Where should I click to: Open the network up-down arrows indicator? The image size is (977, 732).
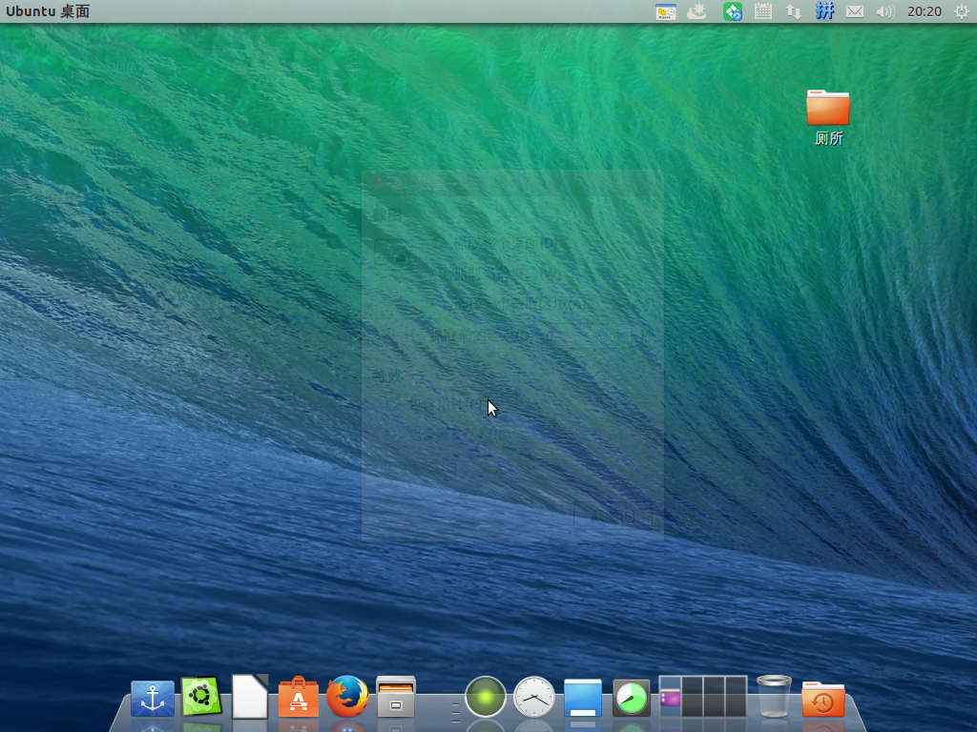tap(793, 11)
